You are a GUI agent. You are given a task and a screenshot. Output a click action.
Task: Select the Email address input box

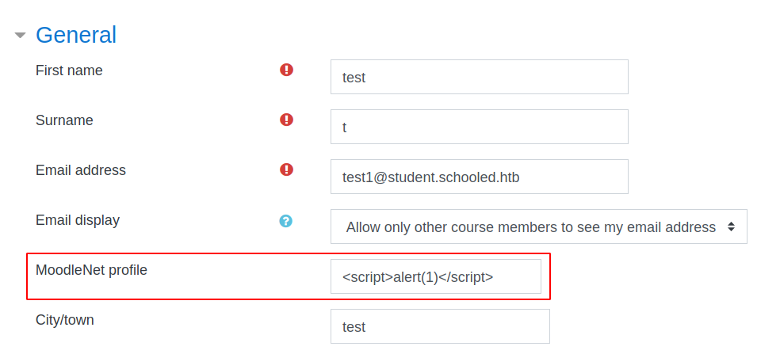pos(479,177)
